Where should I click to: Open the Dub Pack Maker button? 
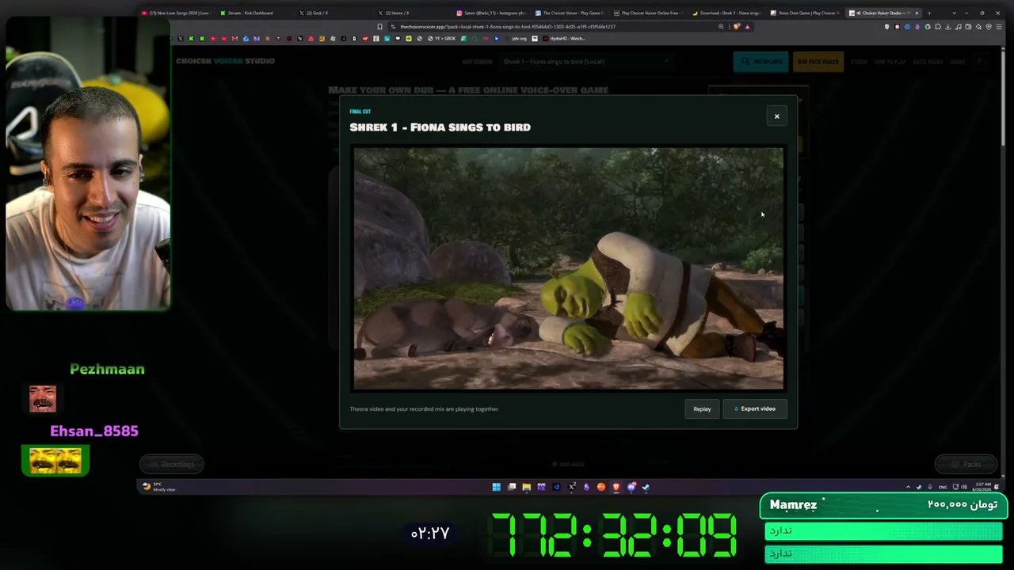pyautogui.click(x=818, y=62)
